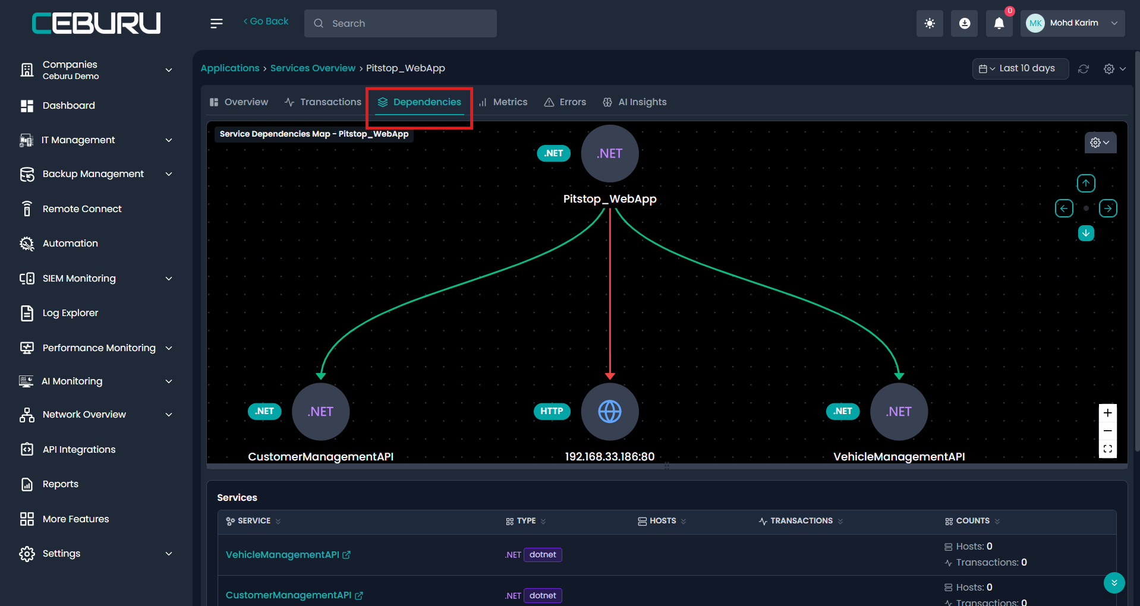Click the scroll-down teal circle button
This screenshot has height=606, width=1140.
click(x=1114, y=583)
